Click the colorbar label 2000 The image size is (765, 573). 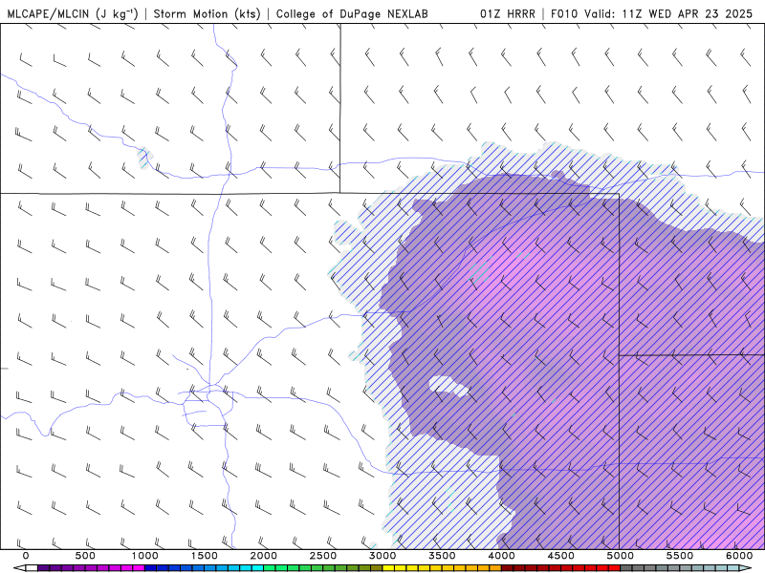click(x=264, y=556)
